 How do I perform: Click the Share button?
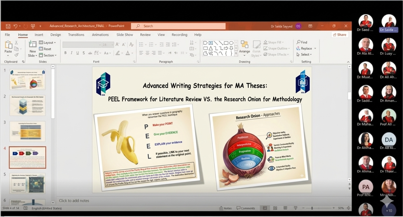pyautogui.click(x=340, y=35)
